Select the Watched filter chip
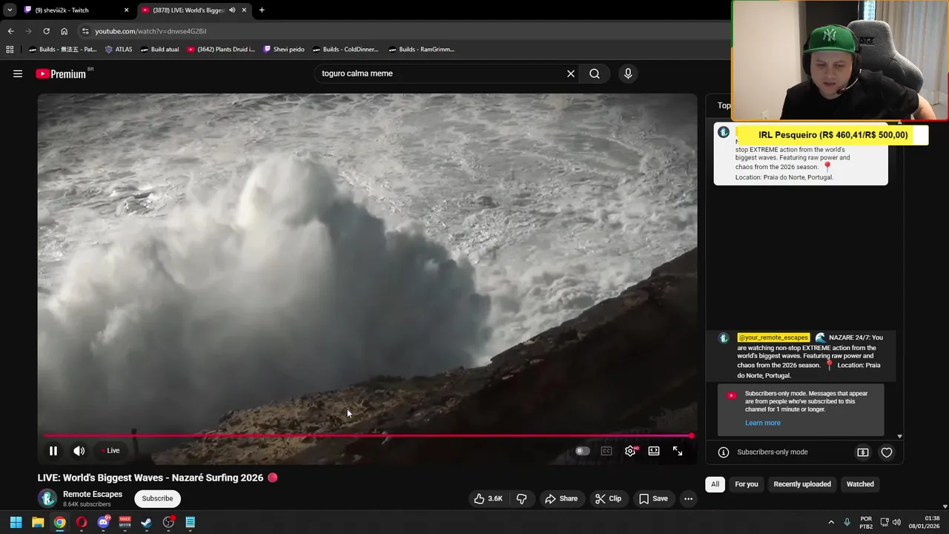The image size is (949, 534). (x=860, y=484)
